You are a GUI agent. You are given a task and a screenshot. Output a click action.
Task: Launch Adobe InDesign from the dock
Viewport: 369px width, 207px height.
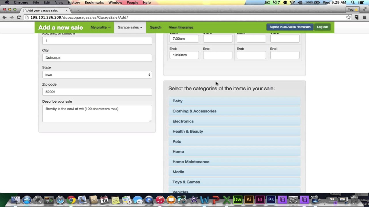pos(260,200)
